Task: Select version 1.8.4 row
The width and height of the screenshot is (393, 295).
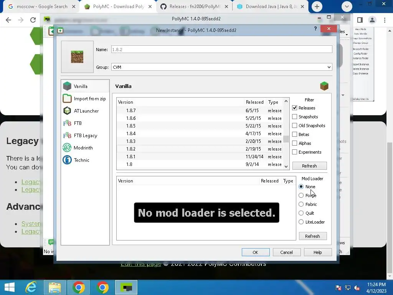Action: click(200, 133)
